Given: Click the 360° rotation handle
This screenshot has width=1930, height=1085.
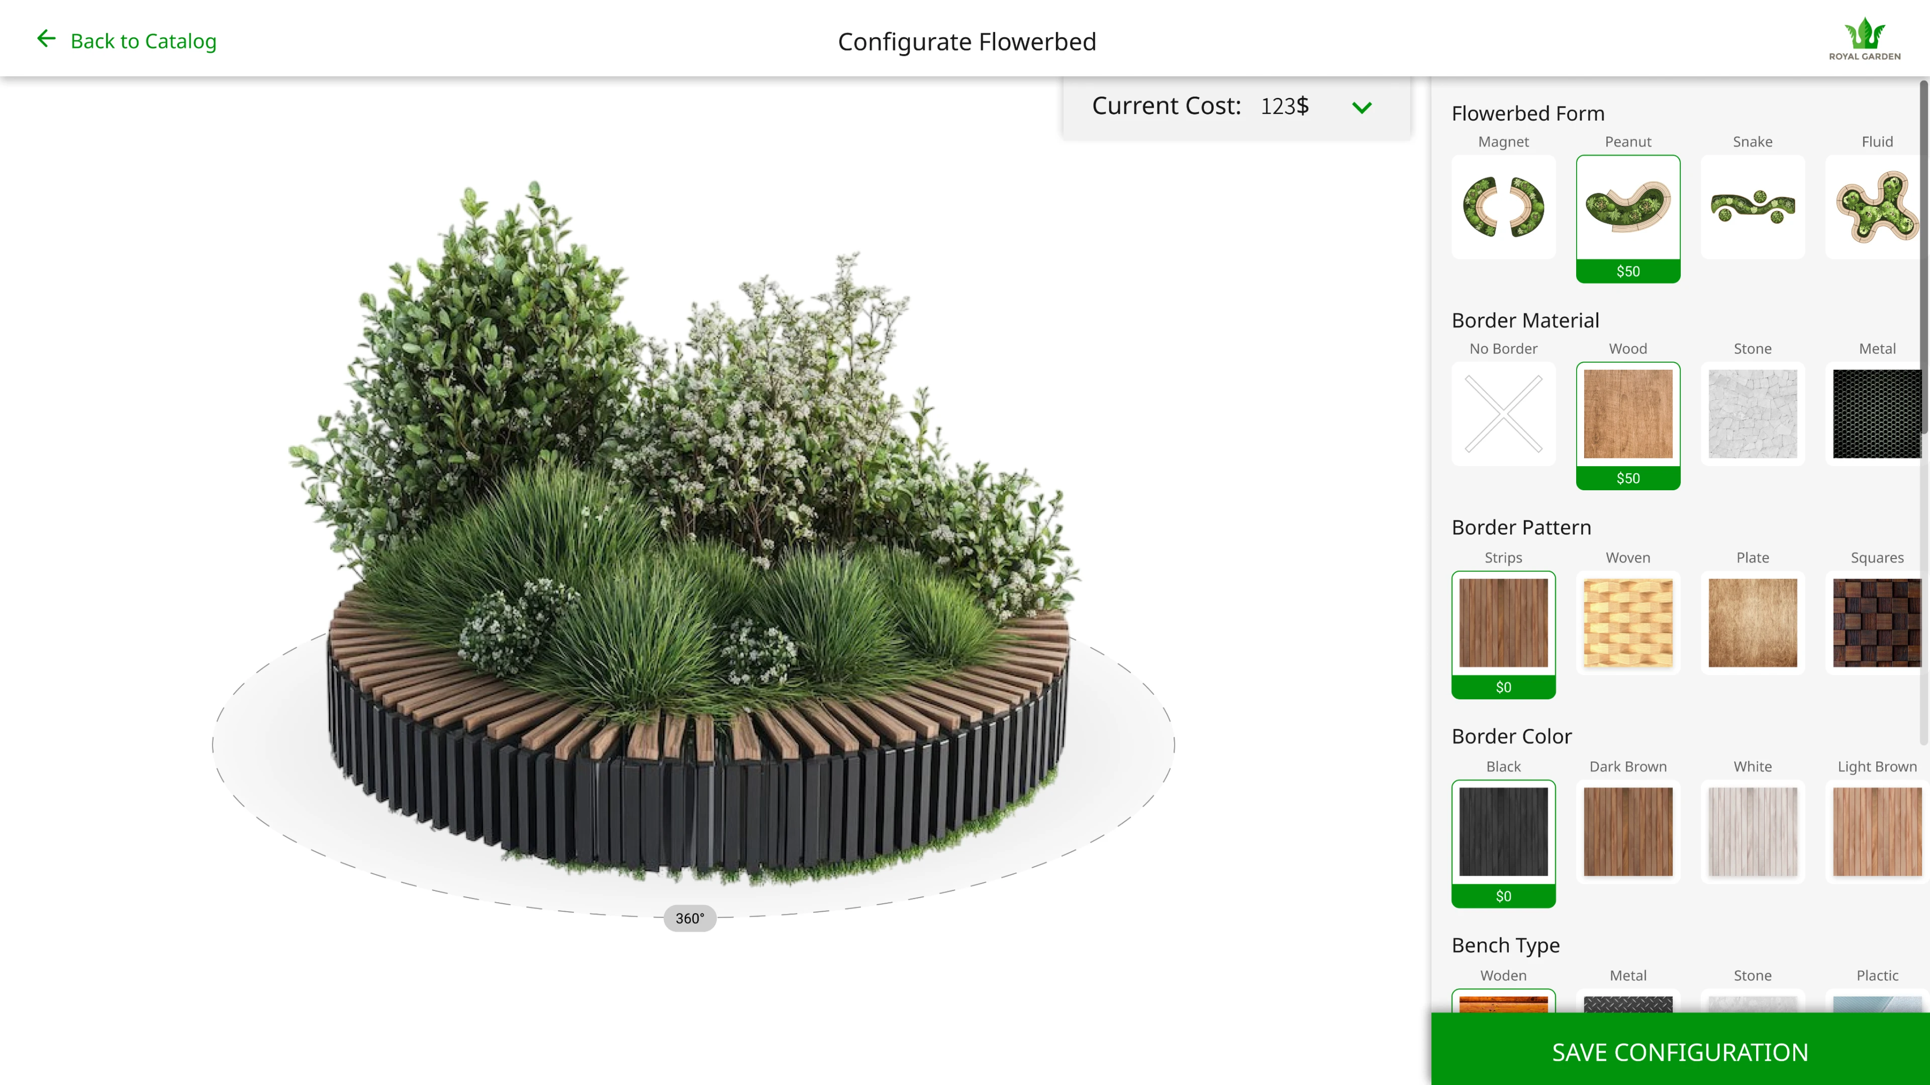Looking at the screenshot, I should (x=689, y=918).
